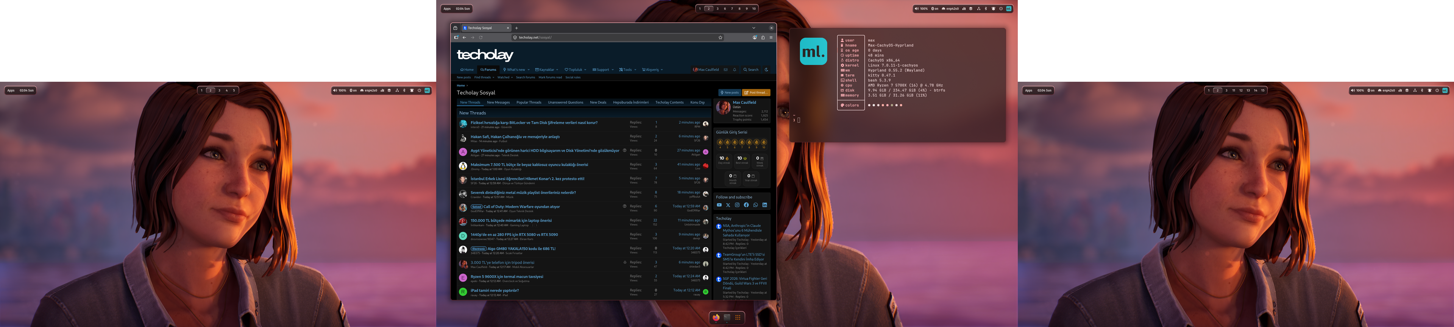Image resolution: width=1454 pixels, height=327 pixels.
Task: Click the techolay site logo
Action: point(485,54)
